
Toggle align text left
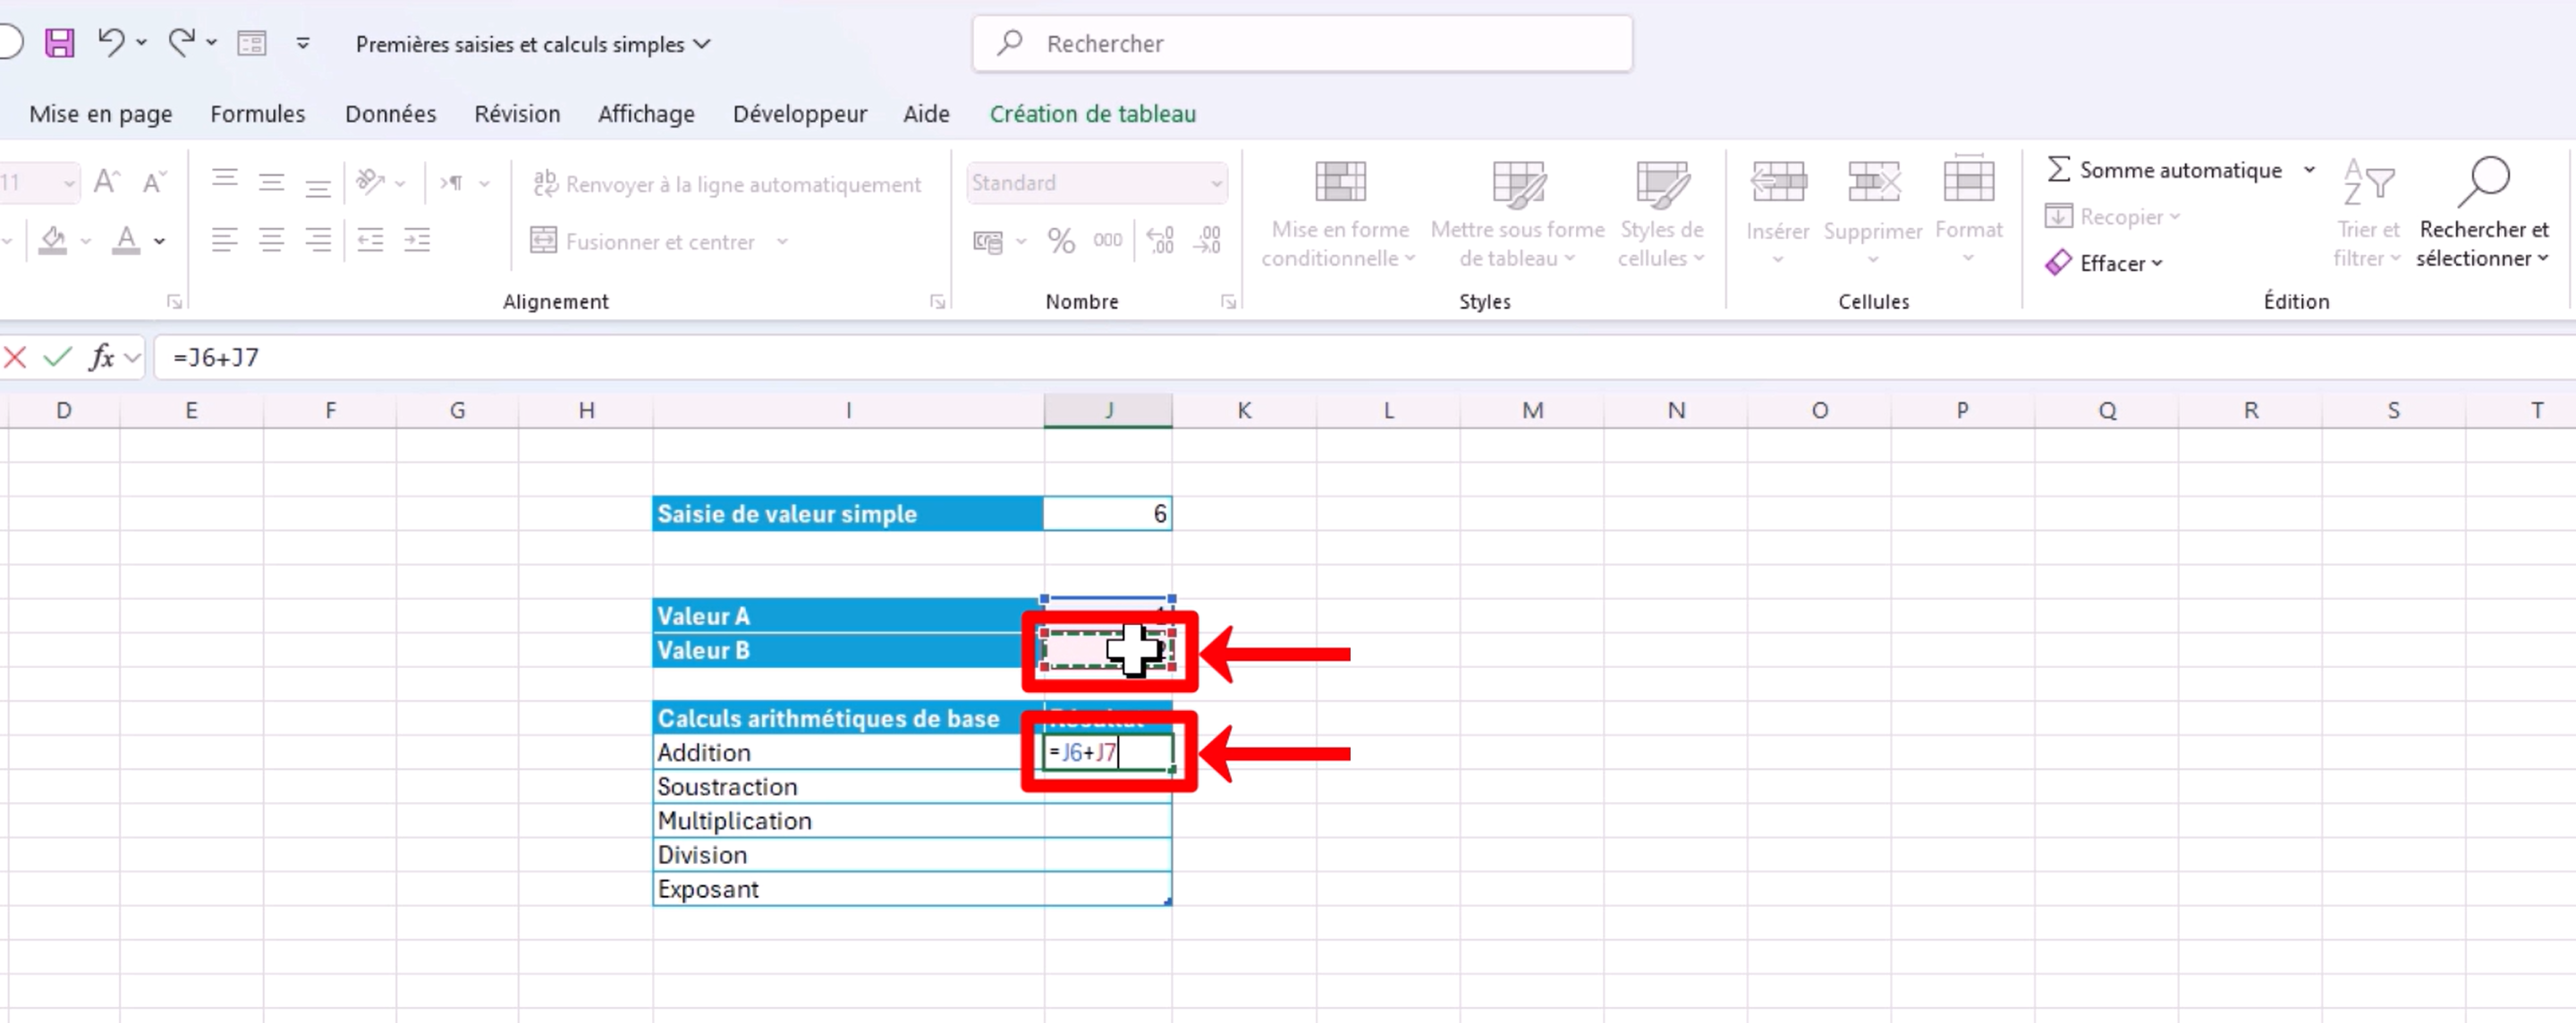pyautogui.click(x=224, y=241)
